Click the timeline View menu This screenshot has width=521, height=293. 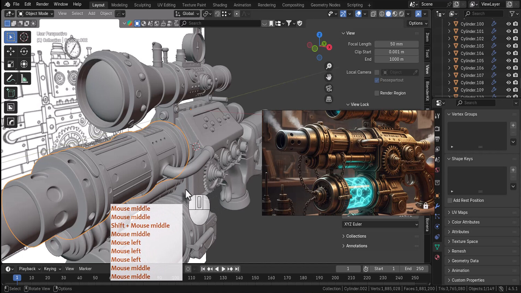[x=69, y=269]
